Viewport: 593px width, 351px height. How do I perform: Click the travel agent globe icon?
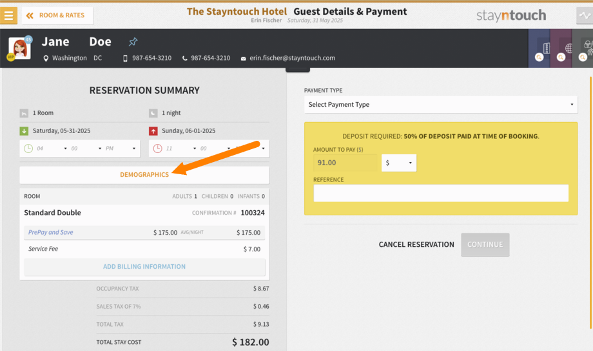coord(569,48)
